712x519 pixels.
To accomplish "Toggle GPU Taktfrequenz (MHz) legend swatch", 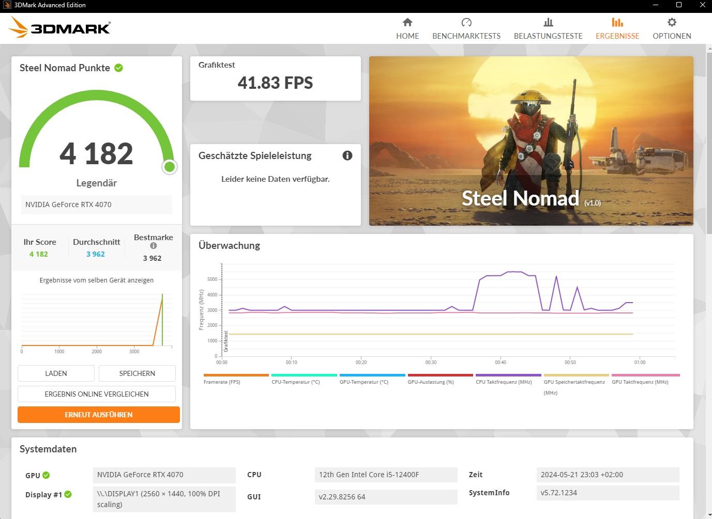I will coord(645,375).
